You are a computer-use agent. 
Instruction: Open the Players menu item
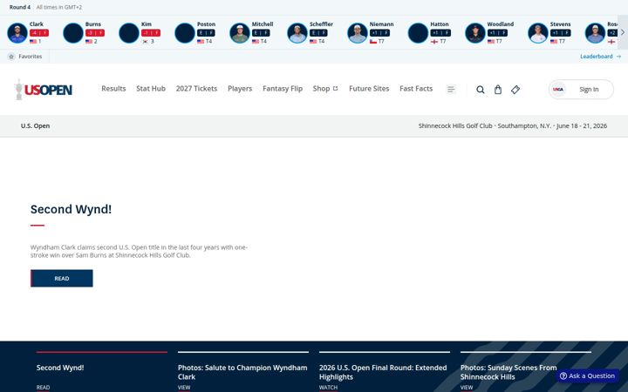[240, 89]
